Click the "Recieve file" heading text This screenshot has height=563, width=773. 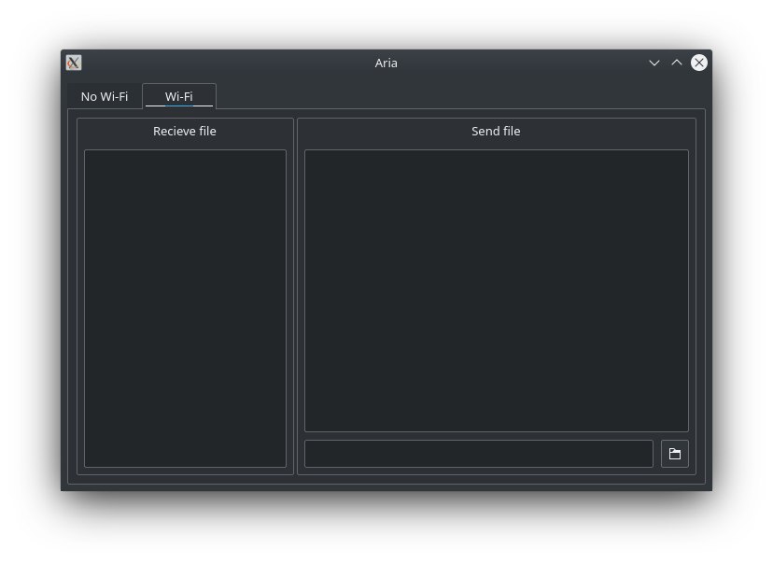[184, 131]
